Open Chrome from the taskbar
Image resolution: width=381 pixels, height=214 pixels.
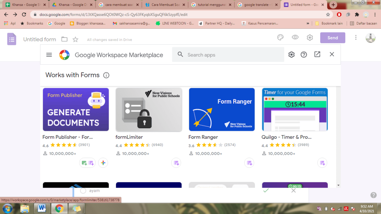tap(59, 208)
